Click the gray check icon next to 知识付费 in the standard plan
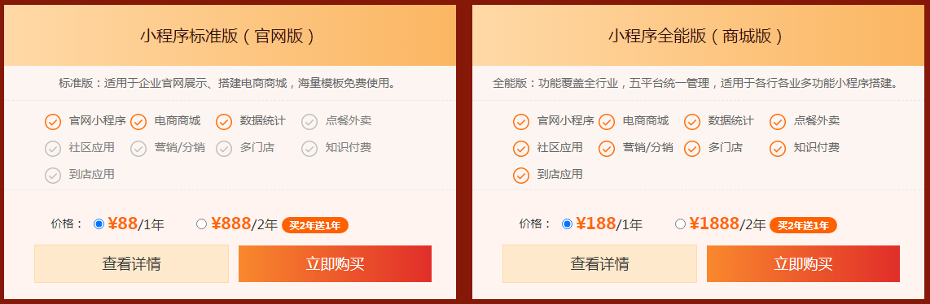This screenshot has height=304, width=930. 309,149
